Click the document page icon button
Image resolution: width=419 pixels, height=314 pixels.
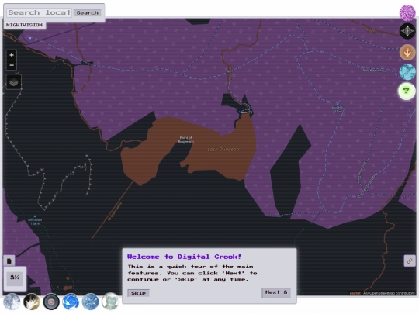(9, 261)
